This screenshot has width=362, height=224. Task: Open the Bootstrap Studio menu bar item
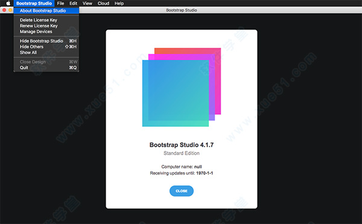[34, 3]
